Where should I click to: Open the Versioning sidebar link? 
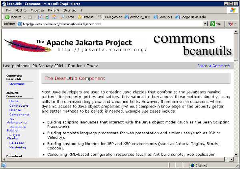coord(18,147)
